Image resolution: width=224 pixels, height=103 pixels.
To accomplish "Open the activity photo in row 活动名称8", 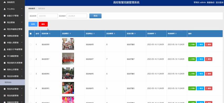I will click(68, 44).
